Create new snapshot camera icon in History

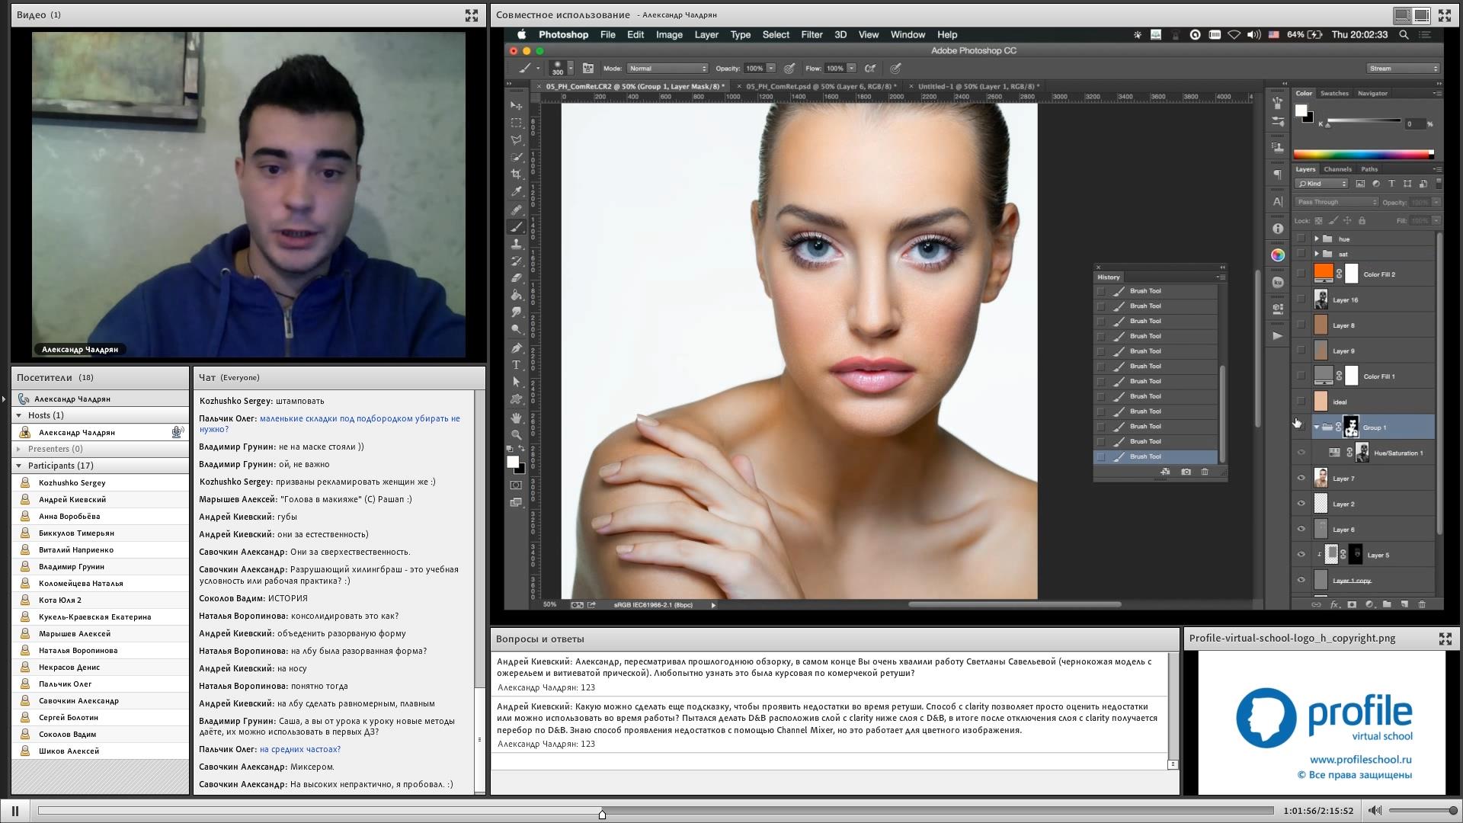pos(1186,472)
